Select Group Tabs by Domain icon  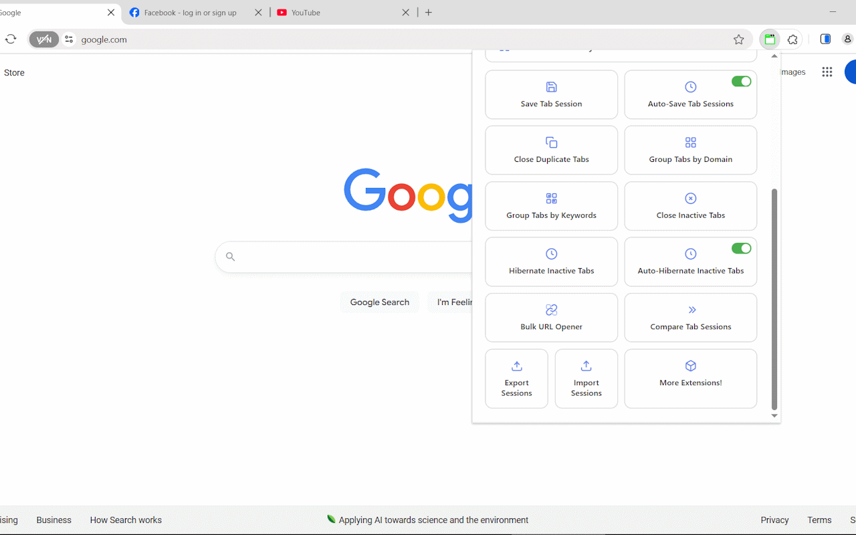(690, 142)
